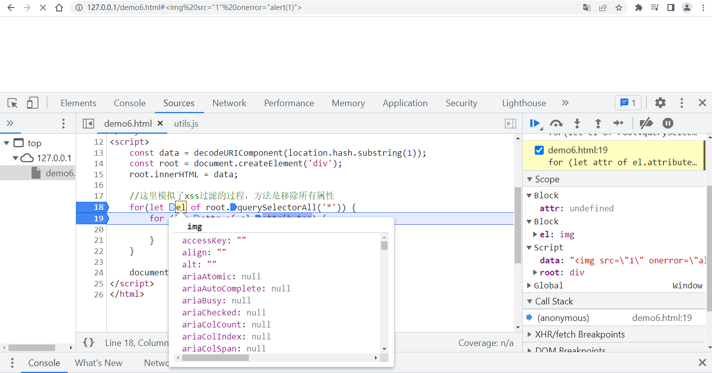Open the media control icon

[x=654, y=8]
